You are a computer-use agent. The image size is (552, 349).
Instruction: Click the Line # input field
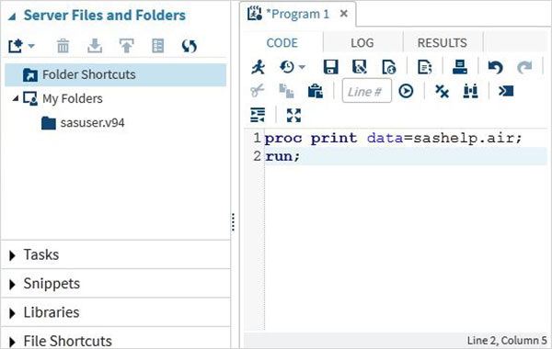pos(366,91)
